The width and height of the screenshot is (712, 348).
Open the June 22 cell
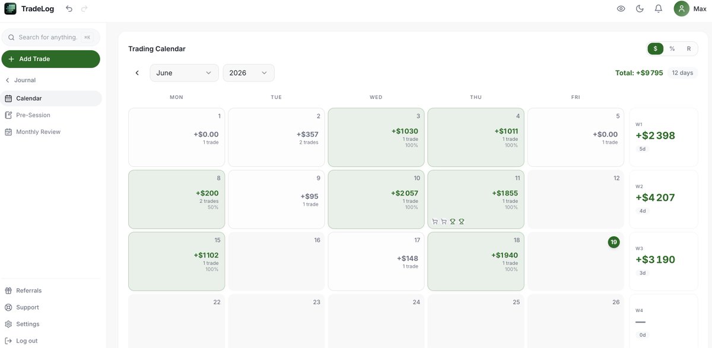176,321
